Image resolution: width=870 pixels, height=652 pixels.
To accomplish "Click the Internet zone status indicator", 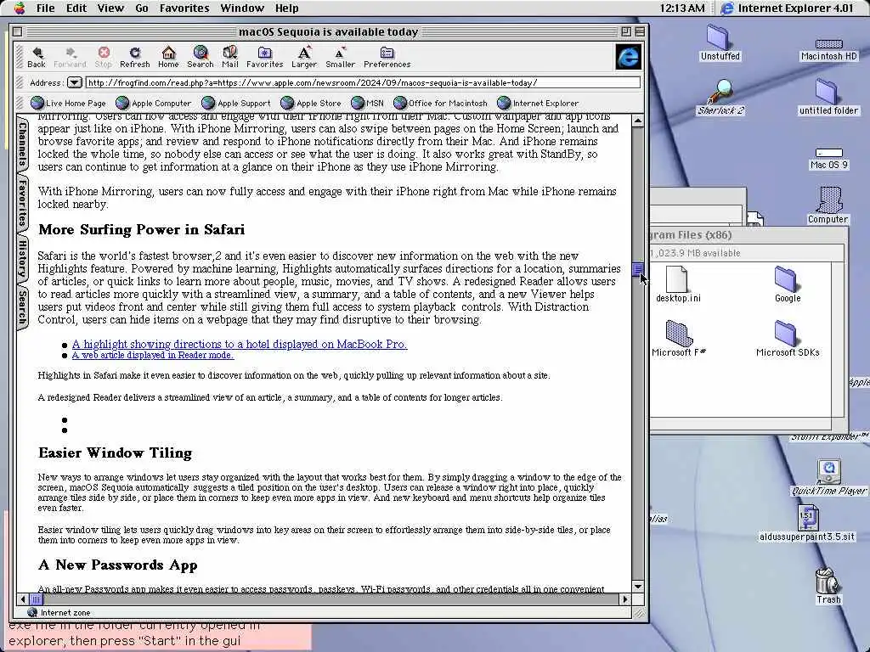I will (59, 613).
